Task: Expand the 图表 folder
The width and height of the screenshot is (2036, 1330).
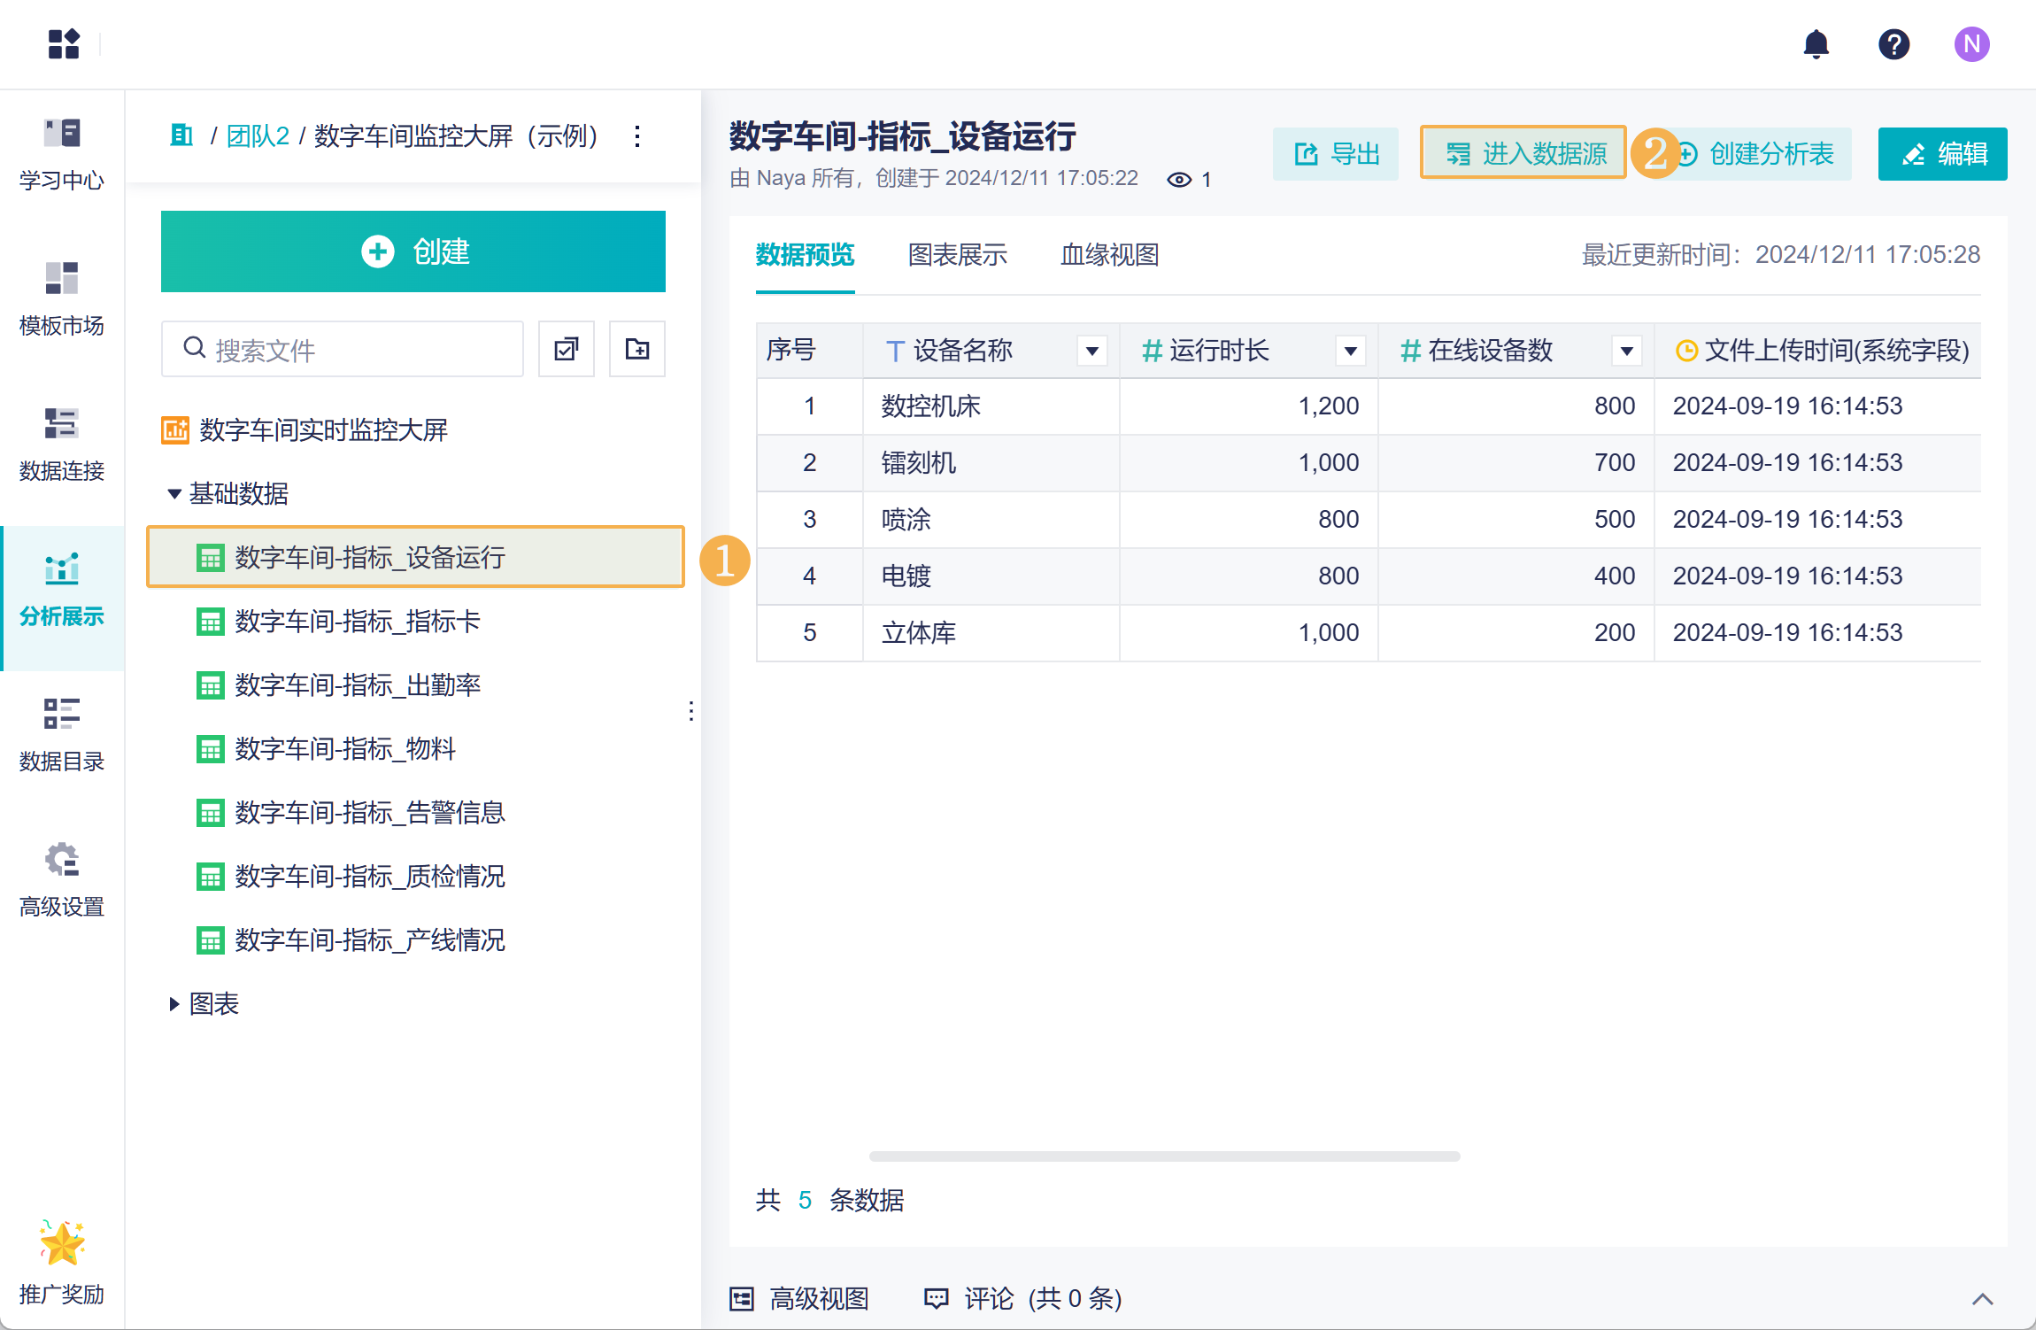Action: coord(174,1004)
